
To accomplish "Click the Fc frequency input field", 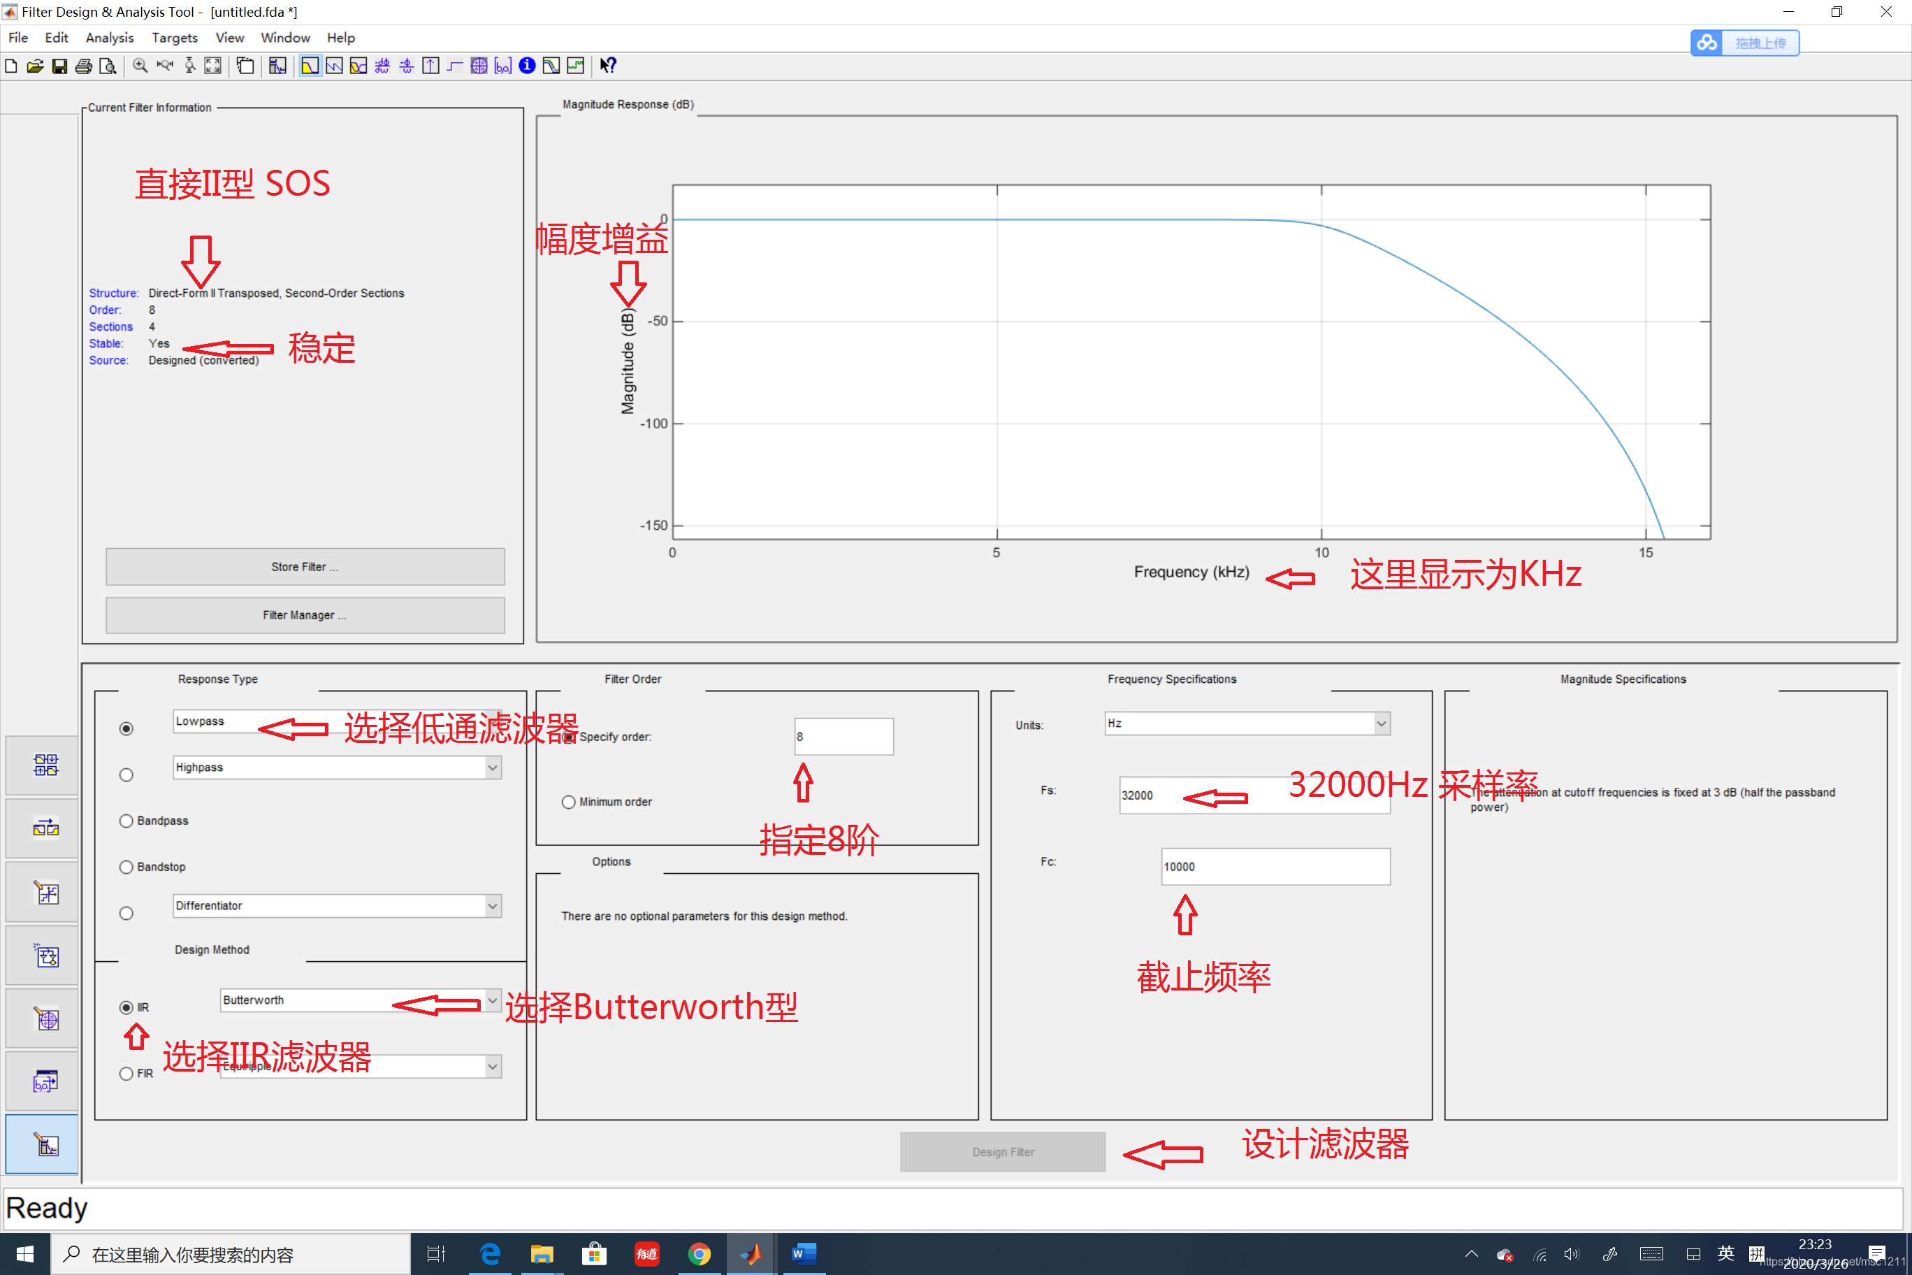I will [x=1273, y=865].
